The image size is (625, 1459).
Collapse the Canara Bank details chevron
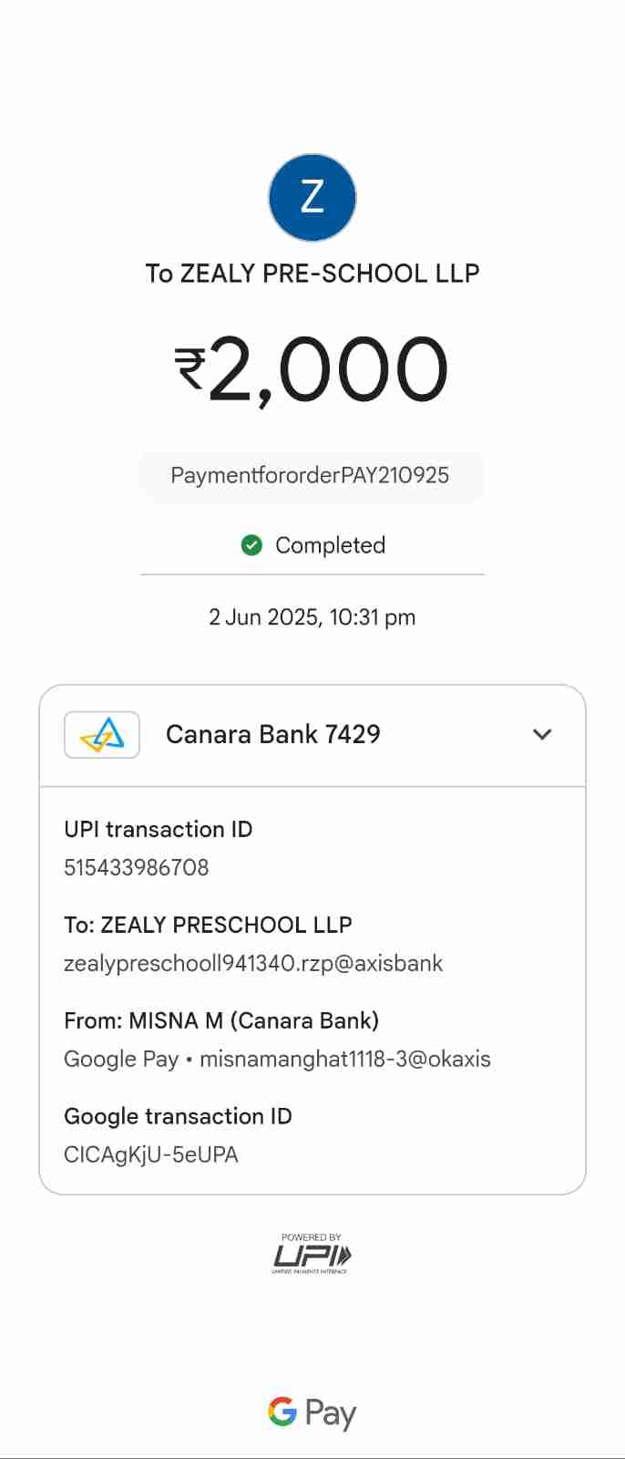click(542, 735)
